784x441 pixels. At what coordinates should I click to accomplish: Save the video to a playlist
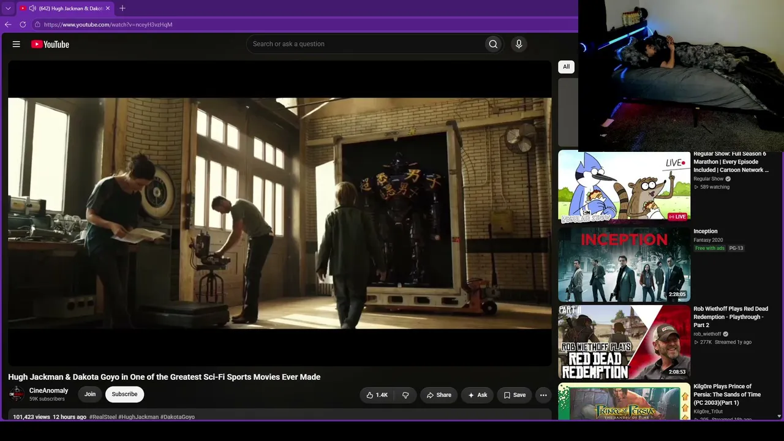click(514, 395)
